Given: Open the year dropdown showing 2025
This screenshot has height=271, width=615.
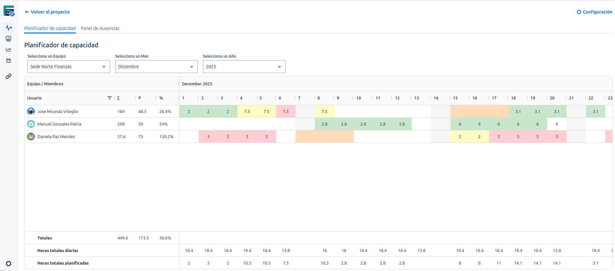Looking at the screenshot, I should coord(244,67).
